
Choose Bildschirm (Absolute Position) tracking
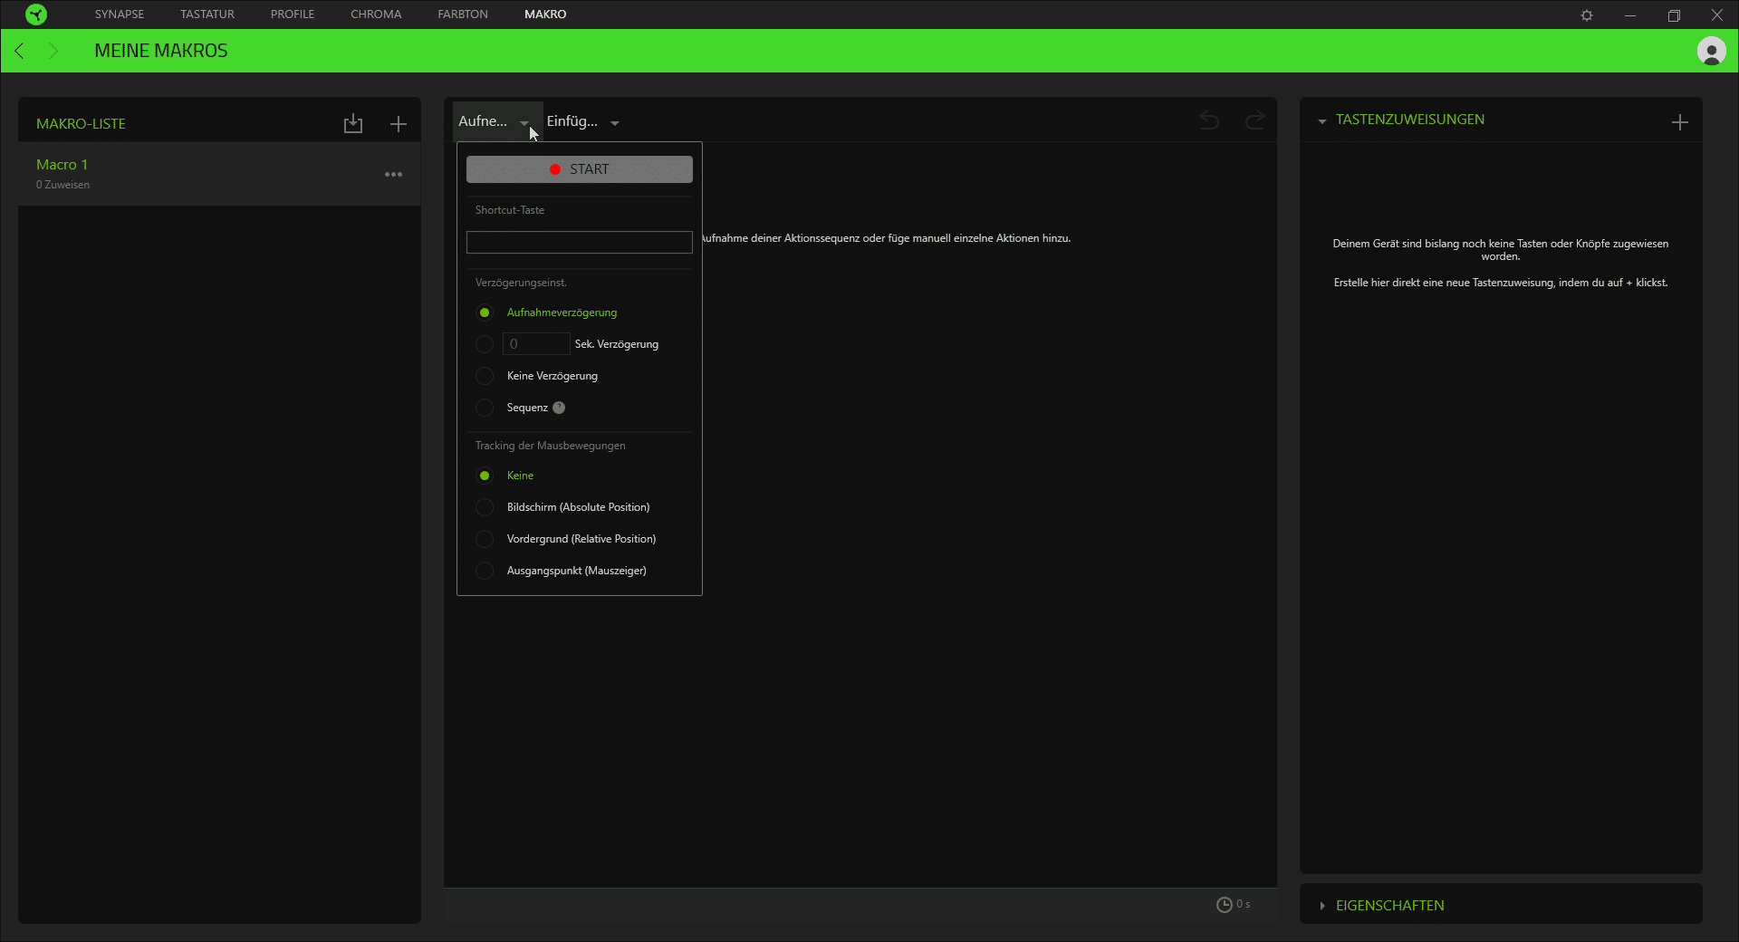pos(485,507)
